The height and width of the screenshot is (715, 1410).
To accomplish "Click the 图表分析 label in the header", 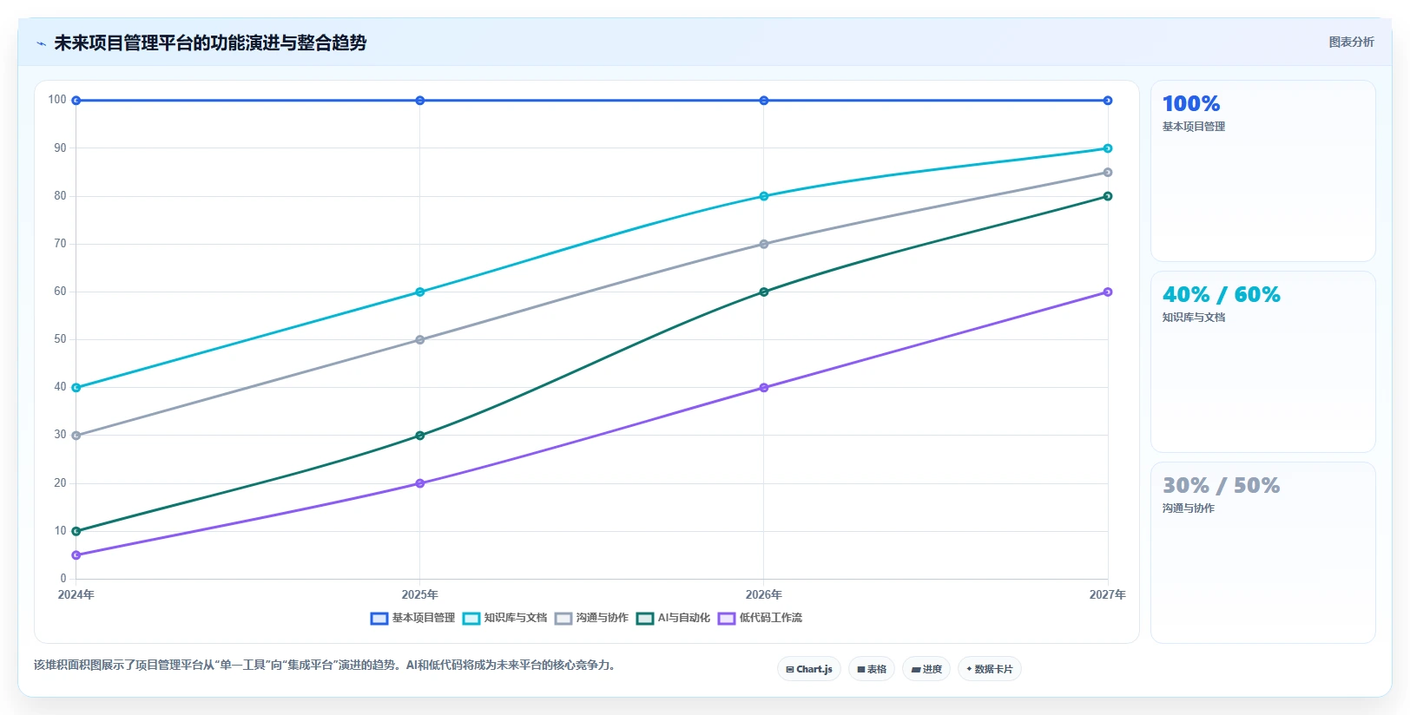I will [x=1351, y=42].
